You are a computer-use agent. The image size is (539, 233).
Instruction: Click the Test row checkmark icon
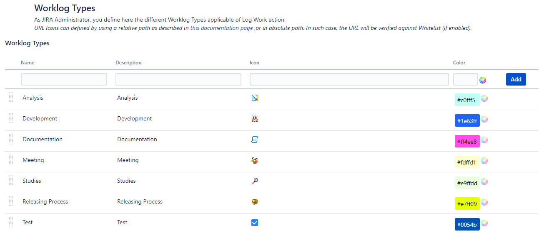(x=255, y=223)
